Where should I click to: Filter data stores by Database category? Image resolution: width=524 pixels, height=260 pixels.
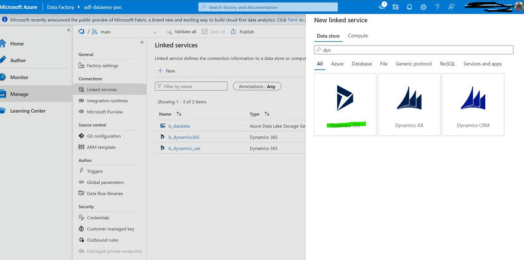click(x=361, y=64)
